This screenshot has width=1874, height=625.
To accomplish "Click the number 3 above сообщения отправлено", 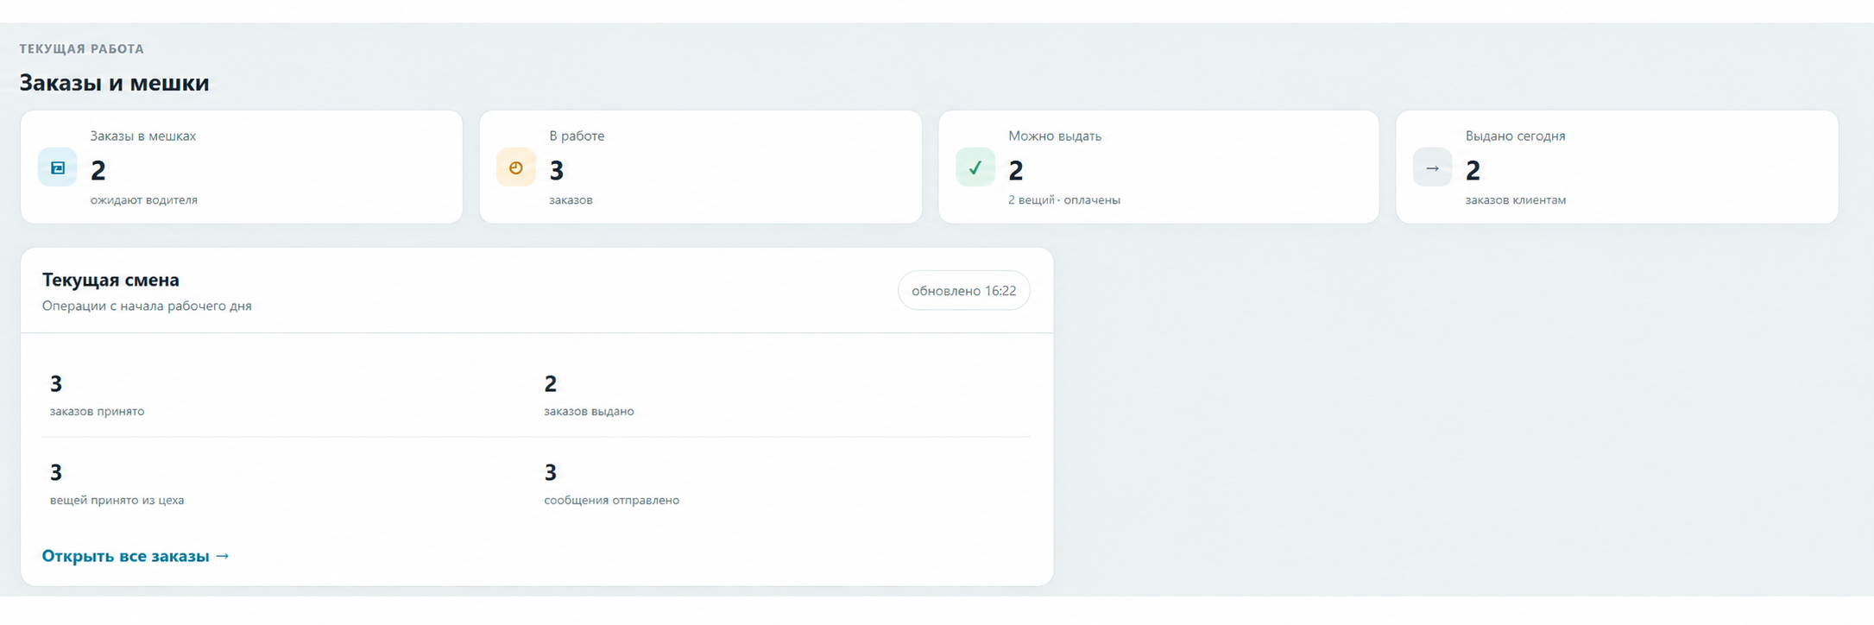I will [x=551, y=472].
